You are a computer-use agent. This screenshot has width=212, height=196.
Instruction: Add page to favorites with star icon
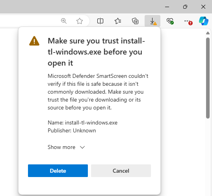coord(80,21)
